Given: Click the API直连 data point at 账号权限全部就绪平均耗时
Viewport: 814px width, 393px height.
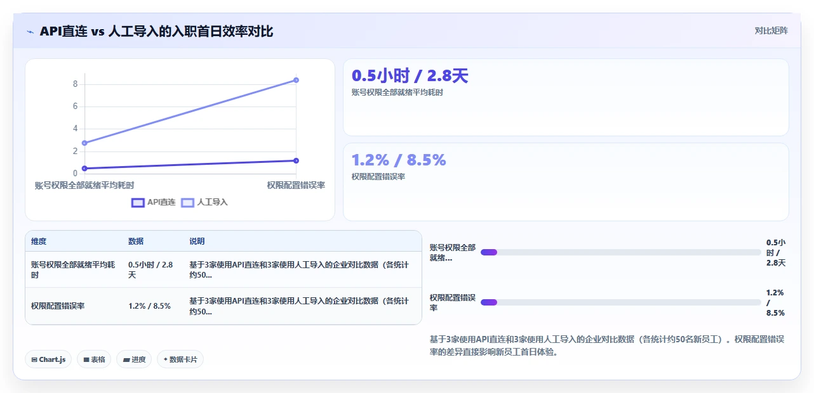Looking at the screenshot, I should point(84,169).
